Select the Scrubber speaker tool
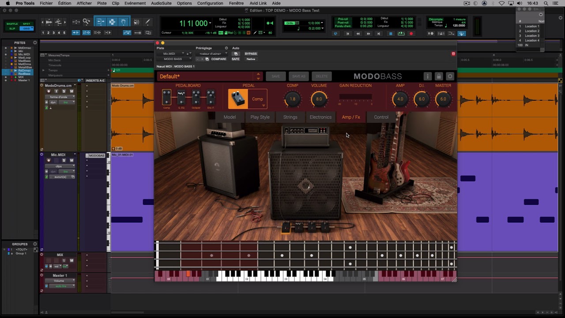Viewport: 565px width, 318px height. click(136, 22)
